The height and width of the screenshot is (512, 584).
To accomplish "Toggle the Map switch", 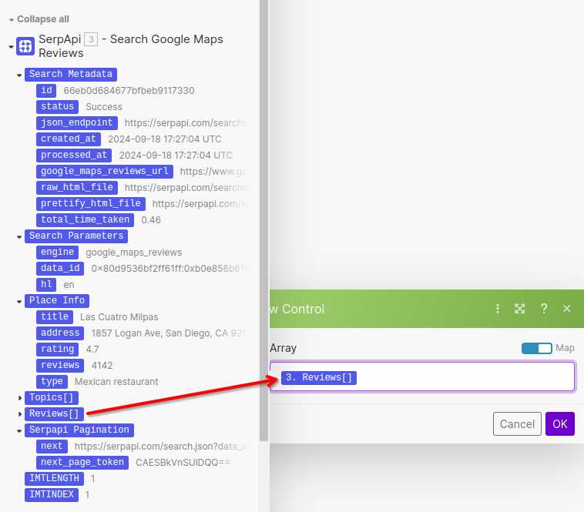I will point(536,348).
